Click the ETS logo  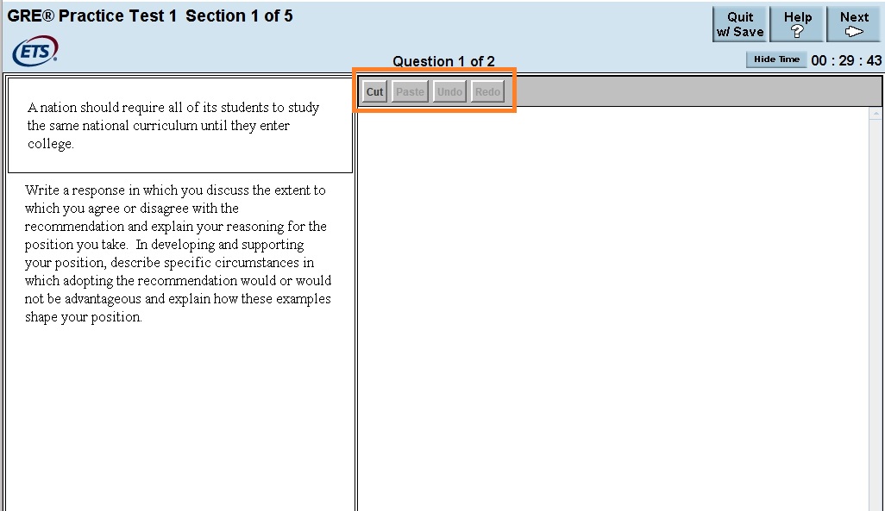click(35, 52)
